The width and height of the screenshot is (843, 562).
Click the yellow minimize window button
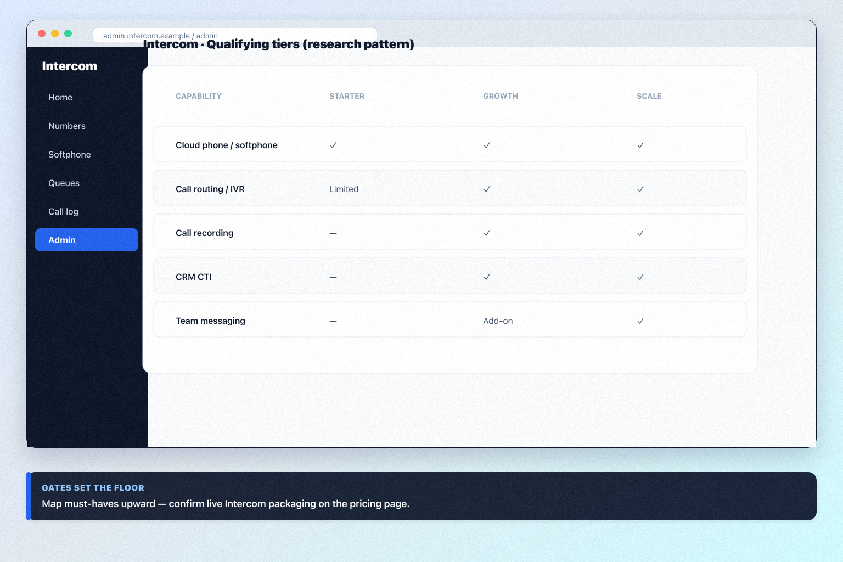pos(55,33)
